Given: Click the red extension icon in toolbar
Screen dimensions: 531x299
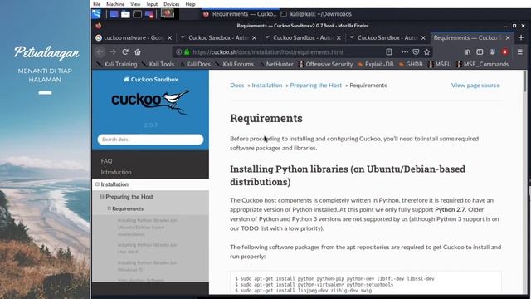Looking at the screenshot, I should [505, 51].
